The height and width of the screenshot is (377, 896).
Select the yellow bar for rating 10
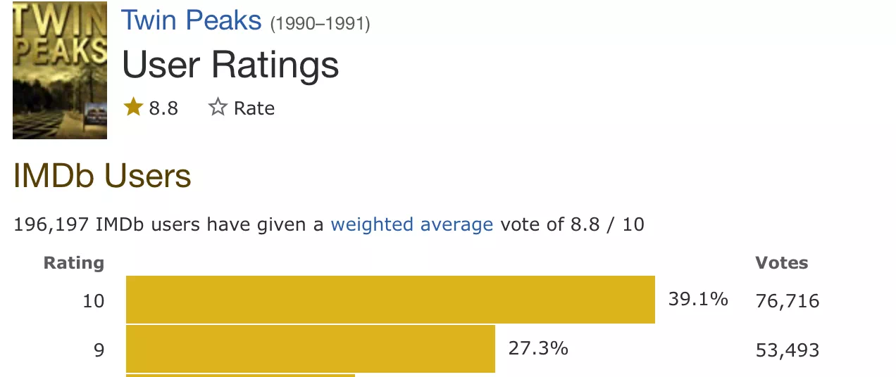pos(390,300)
